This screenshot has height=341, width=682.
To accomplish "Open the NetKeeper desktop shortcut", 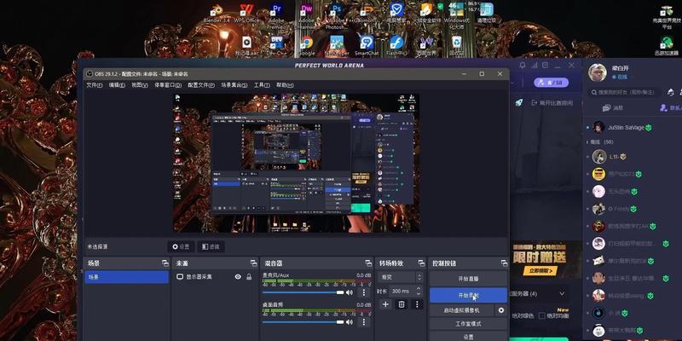I will tap(337, 46).
